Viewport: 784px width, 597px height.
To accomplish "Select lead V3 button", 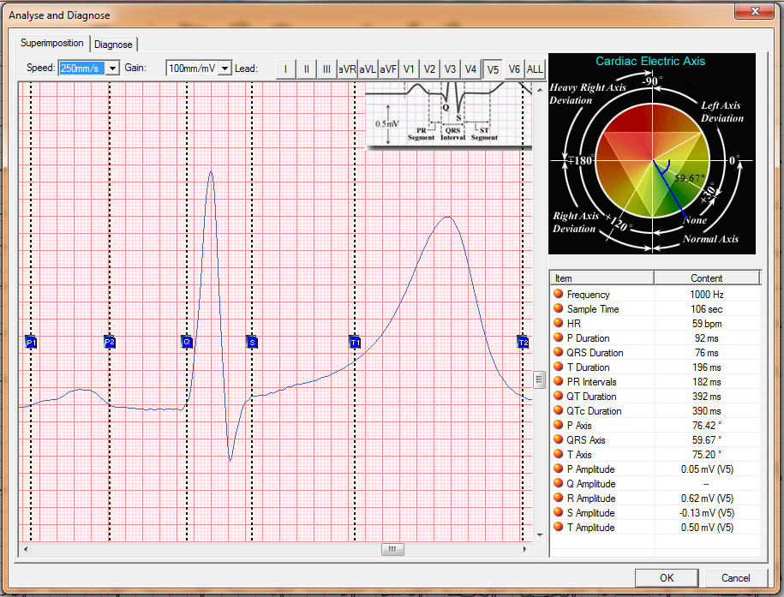I will click(450, 69).
